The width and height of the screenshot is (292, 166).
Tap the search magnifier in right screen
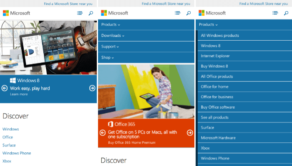coord(286,13)
